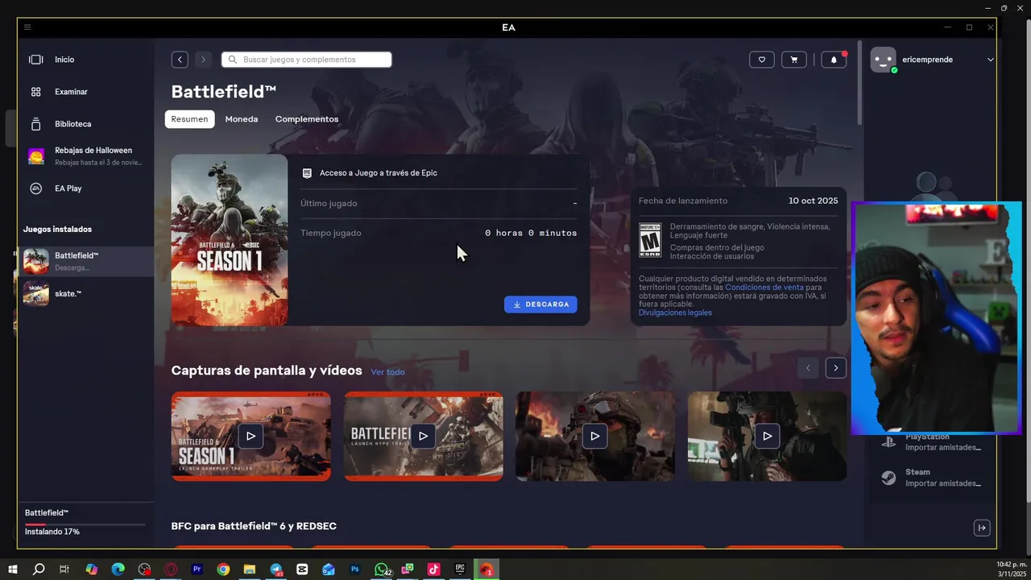Click the magnifier icon in search box
The height and width of the screenshot is (580, 1031).
(233, 60)
